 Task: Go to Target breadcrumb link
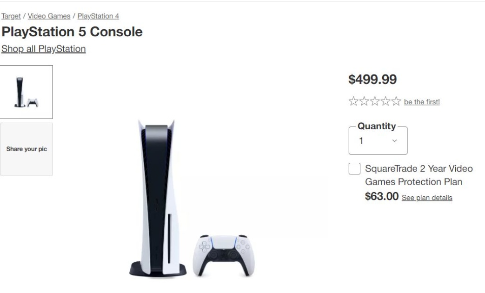coord(11,16)
